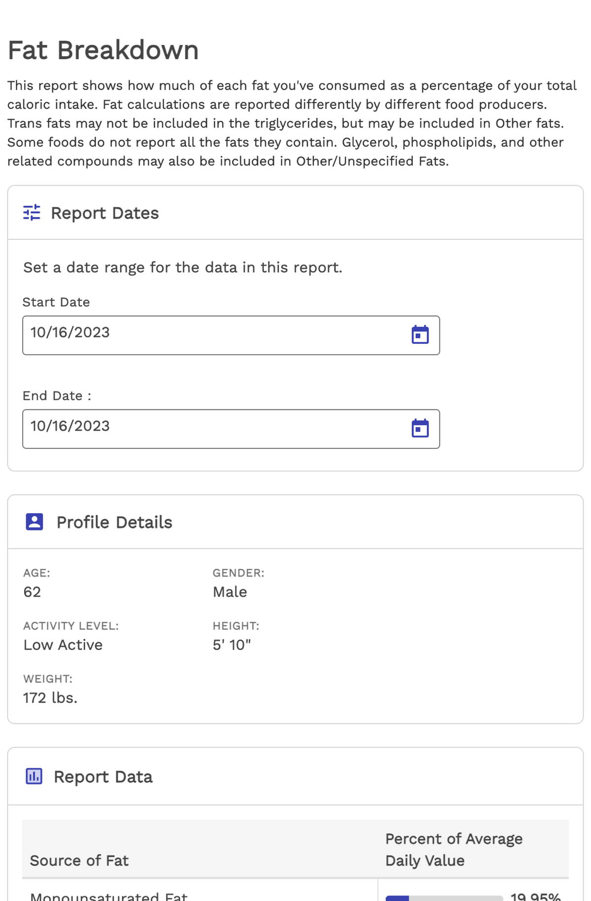Click the Male gender value
591x901 pixels.
(230, 592)
